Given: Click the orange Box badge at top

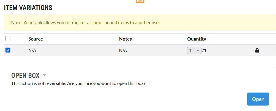Looking at the screenshot, I should pyautogui.click(x=140, y=1).
